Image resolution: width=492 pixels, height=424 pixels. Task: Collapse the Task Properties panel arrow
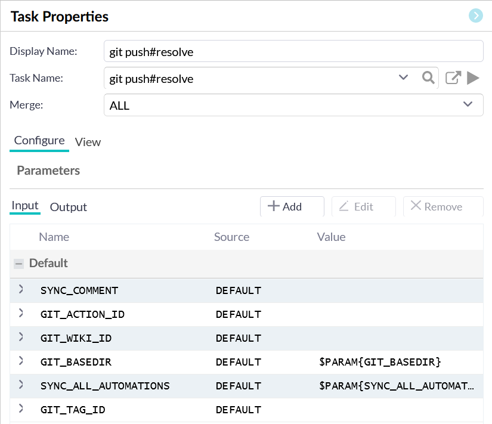pos(475,16)
